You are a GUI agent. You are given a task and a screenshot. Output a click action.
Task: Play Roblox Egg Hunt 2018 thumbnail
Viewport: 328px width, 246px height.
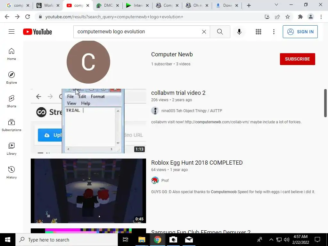tap(88, 191)
